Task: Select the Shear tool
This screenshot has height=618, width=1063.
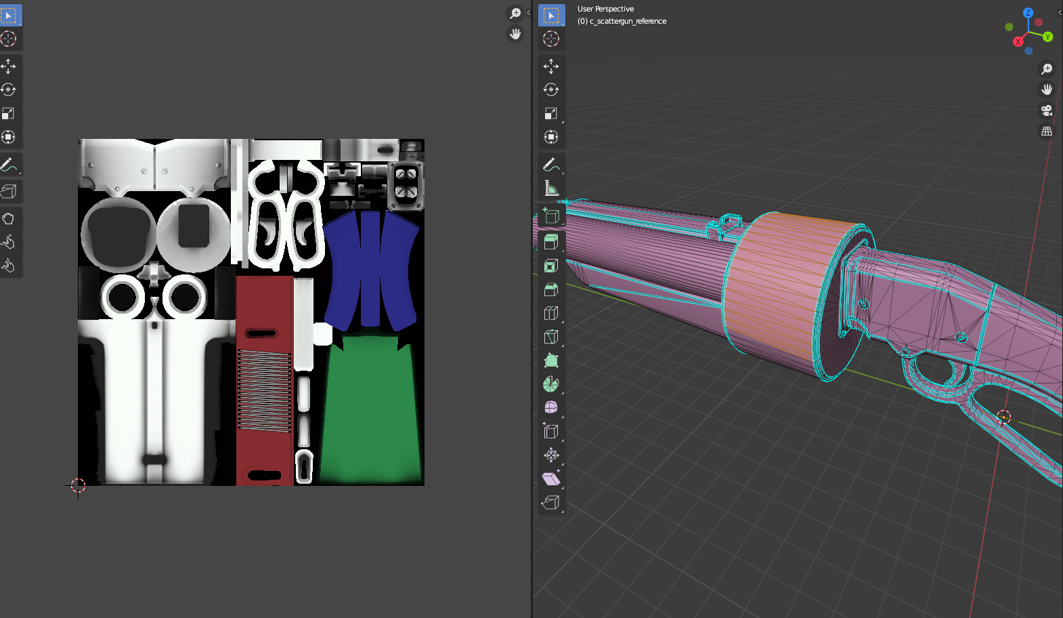Action: [x=551, y=479]
